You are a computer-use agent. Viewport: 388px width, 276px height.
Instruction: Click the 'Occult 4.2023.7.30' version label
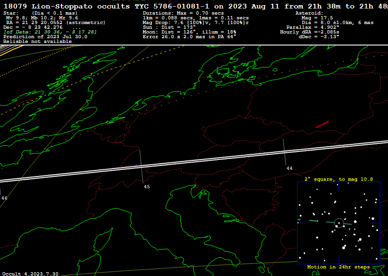(30, 274)
